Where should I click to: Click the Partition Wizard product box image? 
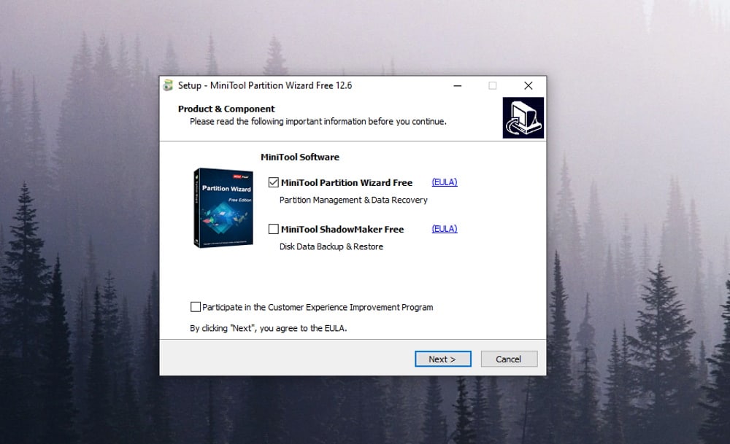[223, 208]
